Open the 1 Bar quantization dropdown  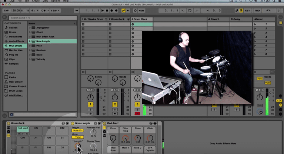[x=56, y=10]
